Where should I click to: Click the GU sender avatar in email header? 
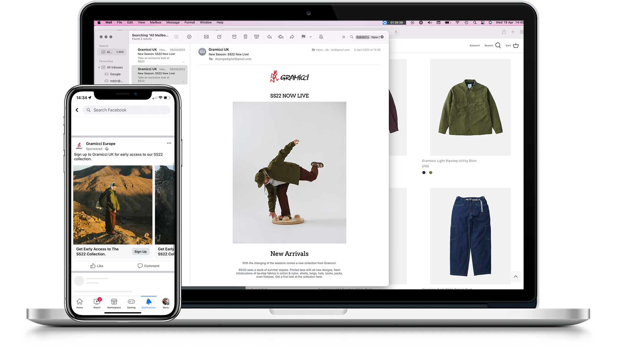pyautogui.click(x=202, y=52)
